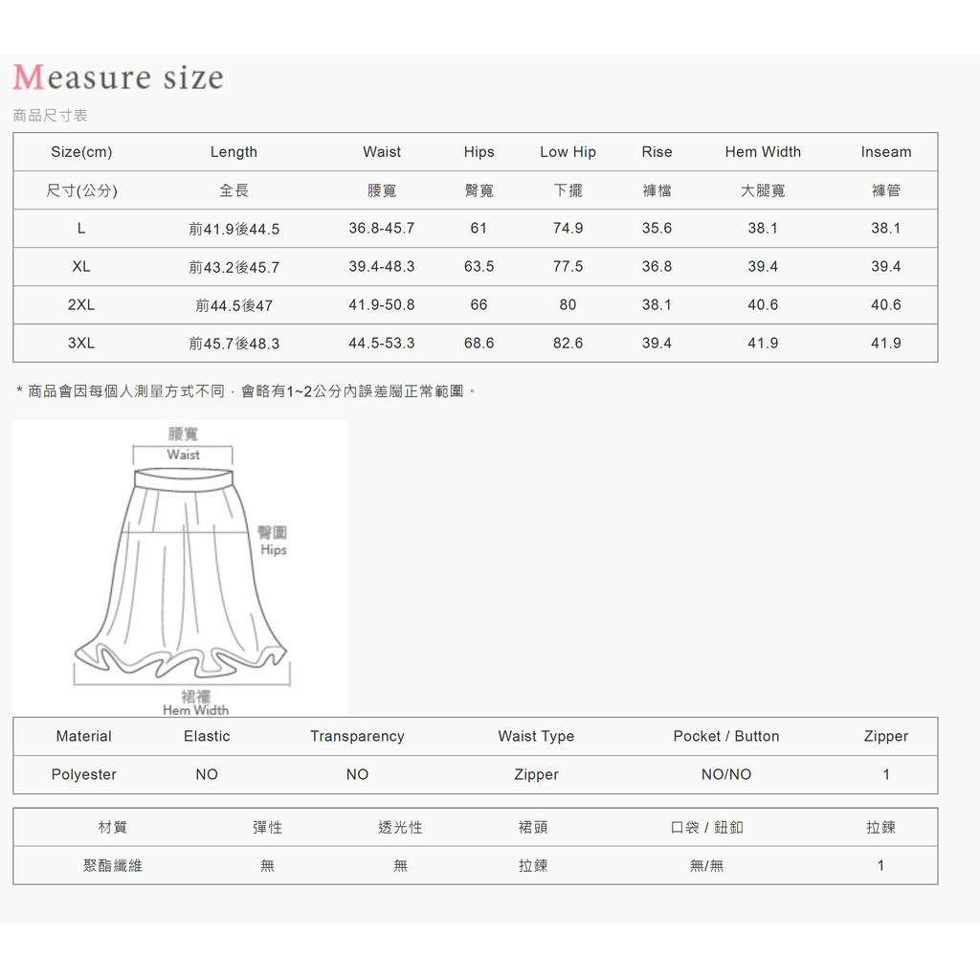Click the Waist label in skirt diagram

183,455
